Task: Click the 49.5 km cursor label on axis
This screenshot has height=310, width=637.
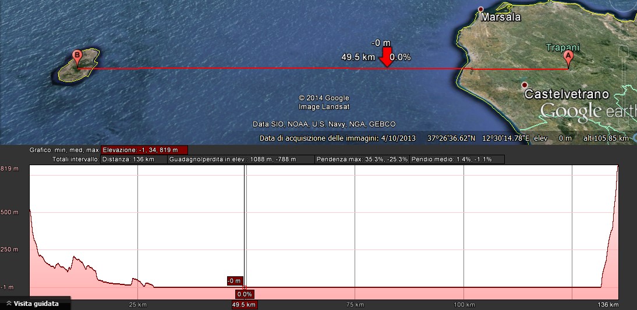Action: tap(245, 305)
